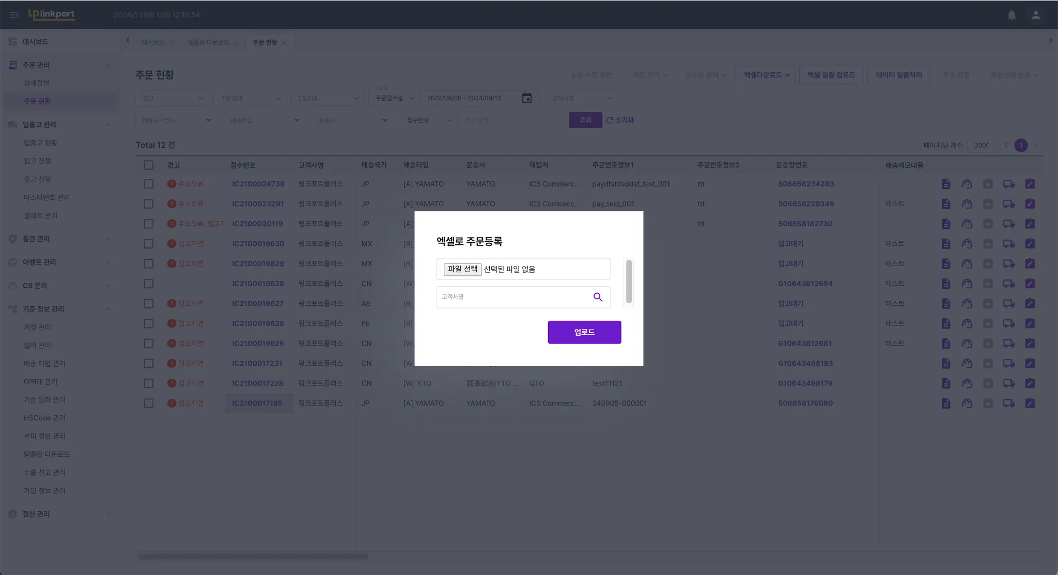Screen dimensions: 1058x575
Task: Open the user profile icon
Action: click(x=1035, y=15)
